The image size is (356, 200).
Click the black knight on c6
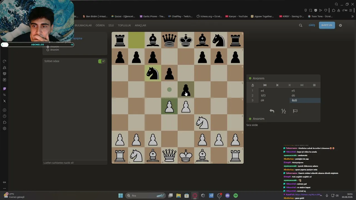pos(153,73)
